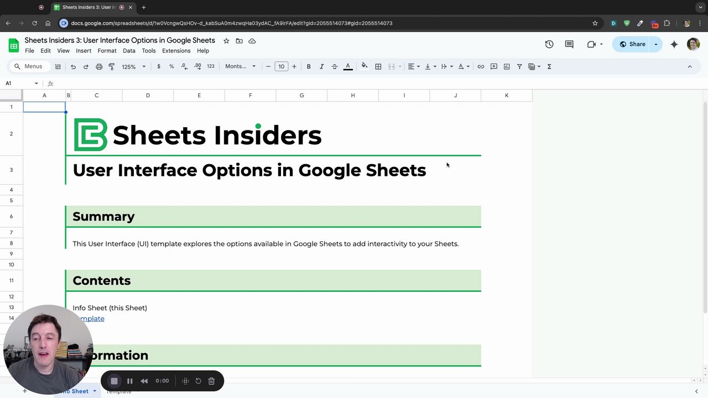708x398 pixels.
Task: Increase decimal places
Action: point(197,66)
